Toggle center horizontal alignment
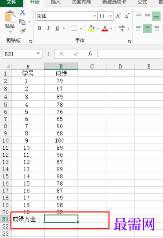 (x=148, y=28)
